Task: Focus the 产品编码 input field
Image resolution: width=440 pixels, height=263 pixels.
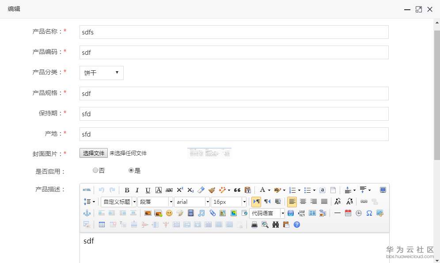Action: 234,53
